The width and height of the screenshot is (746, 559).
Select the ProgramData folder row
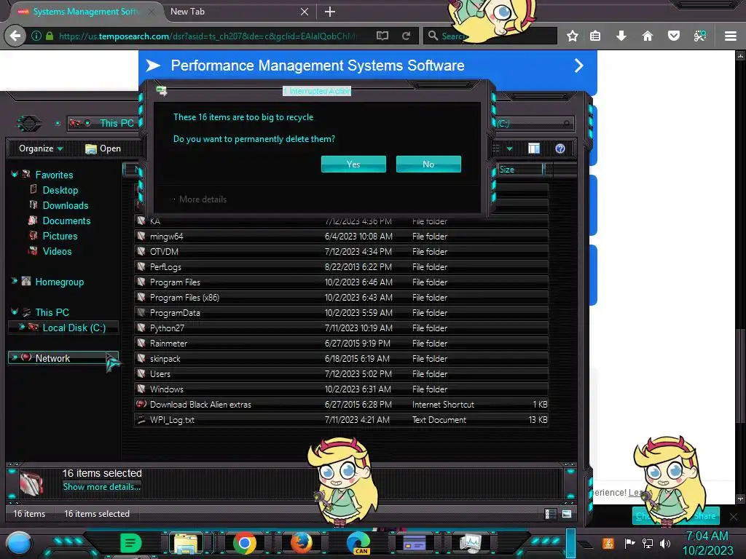[341, 313]
